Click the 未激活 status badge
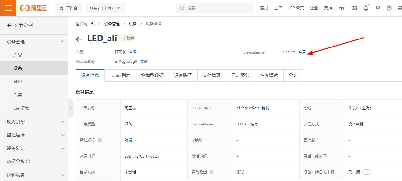Image resolution: width=402 pixels, height=181 pixels. (128, 38)
